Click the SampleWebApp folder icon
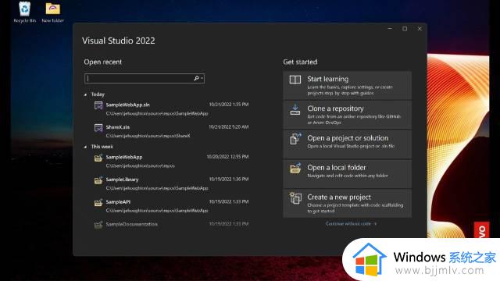The image size is (500, 281). (98, 158)
